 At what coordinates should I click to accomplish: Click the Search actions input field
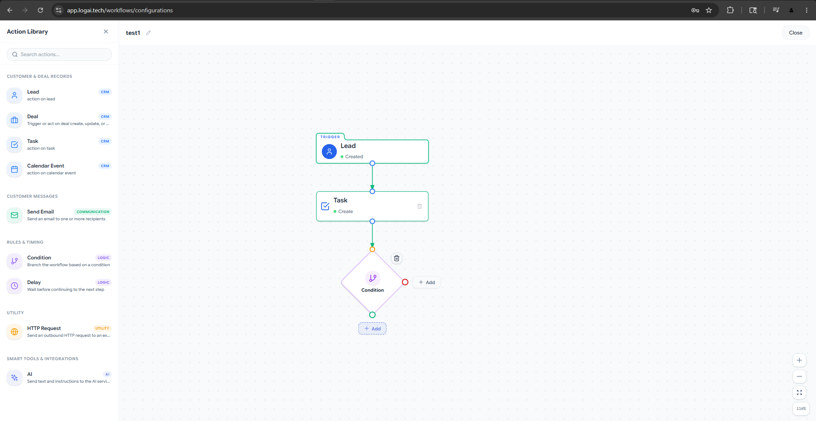pyautogui.click(x=59, y=54)
